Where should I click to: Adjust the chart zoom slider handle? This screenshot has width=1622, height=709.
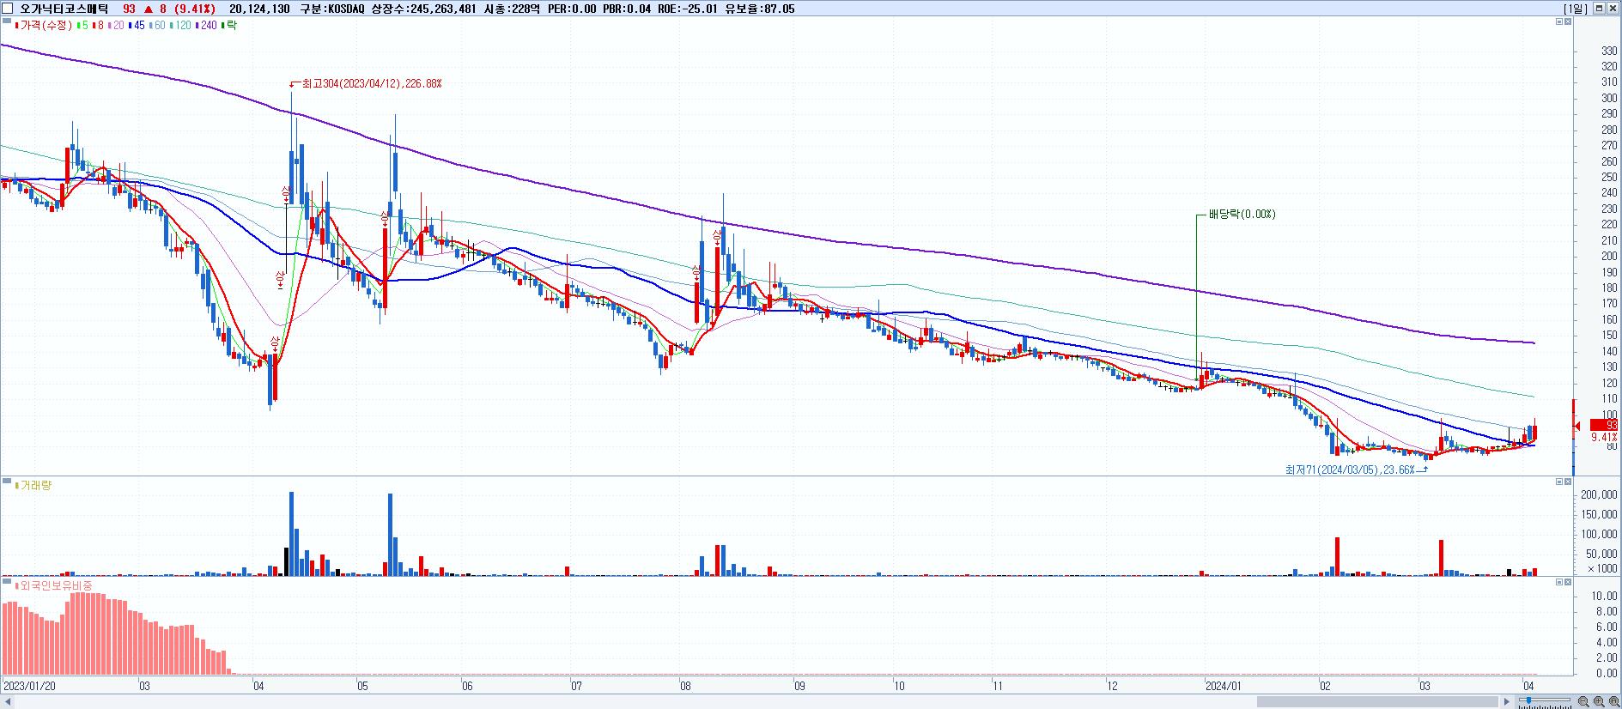coord(1527,701)
